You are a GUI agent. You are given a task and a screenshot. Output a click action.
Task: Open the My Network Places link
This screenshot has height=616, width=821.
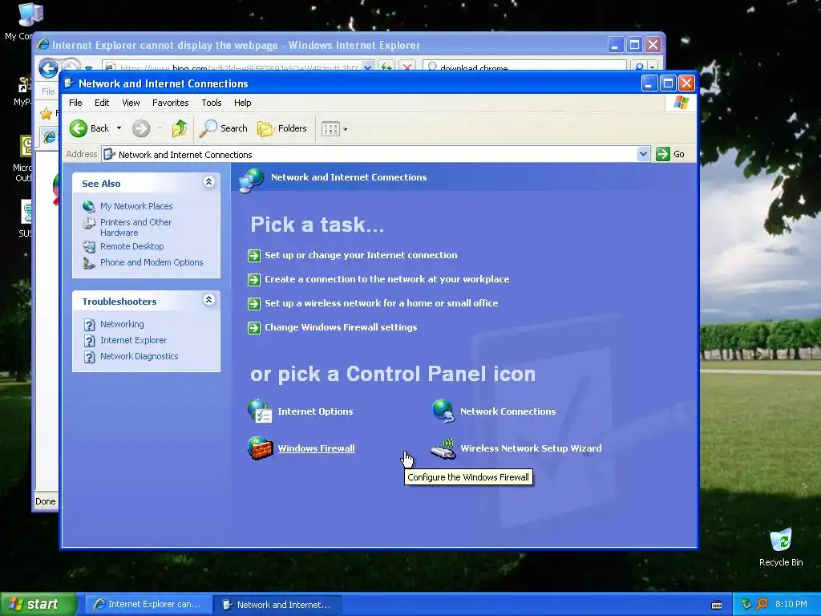[136, 206]
